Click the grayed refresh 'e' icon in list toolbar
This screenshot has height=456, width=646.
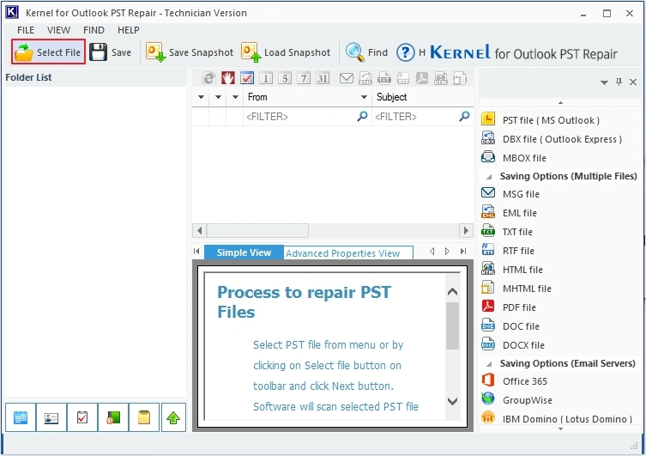pos(209,78)
